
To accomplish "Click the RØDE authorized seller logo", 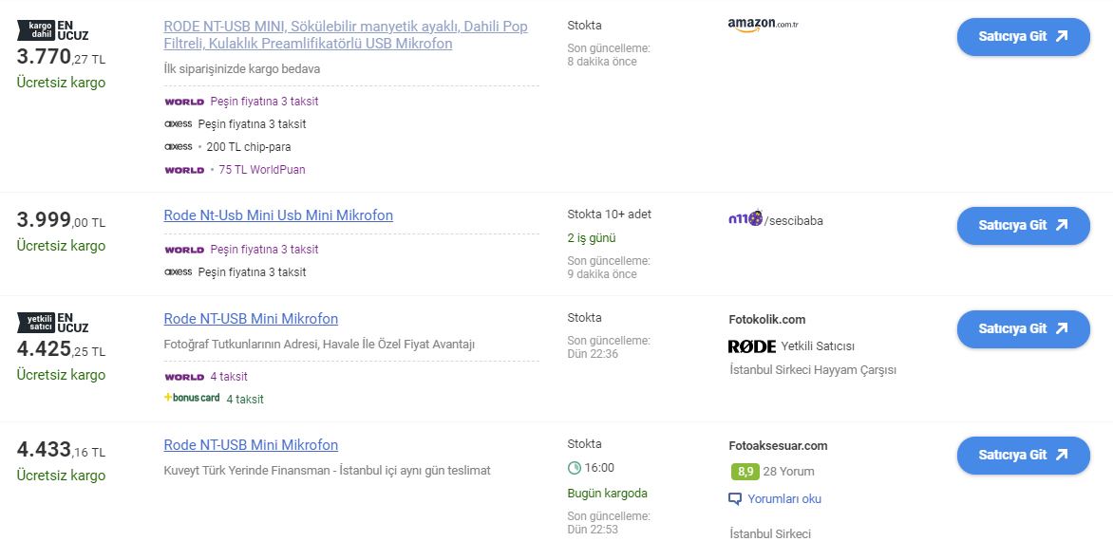I will [x=752, y=346].
